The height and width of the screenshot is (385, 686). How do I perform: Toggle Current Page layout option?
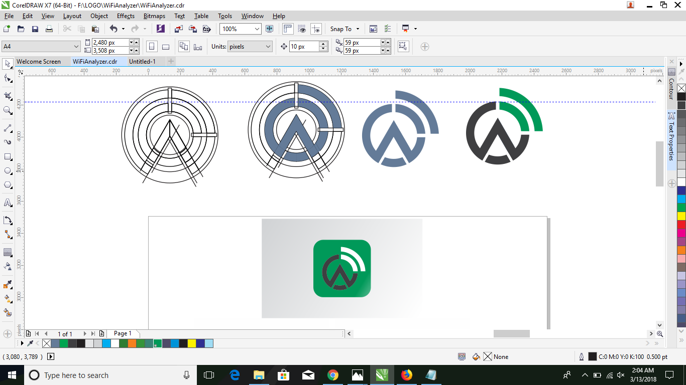pyautogui.click(x=198, y=47)
